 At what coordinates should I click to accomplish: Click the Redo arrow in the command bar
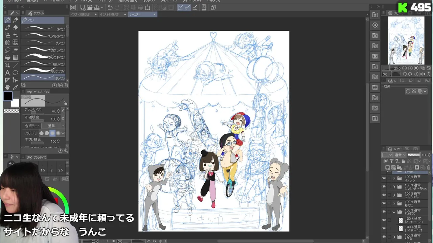(x=117, y=7)
